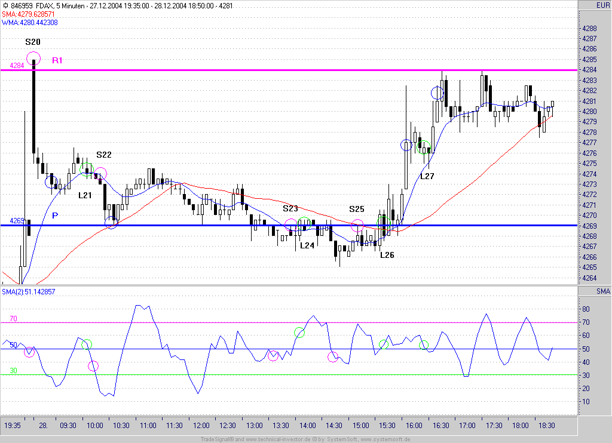Click the magenta circle marker under S25

[x=357, y=226]
